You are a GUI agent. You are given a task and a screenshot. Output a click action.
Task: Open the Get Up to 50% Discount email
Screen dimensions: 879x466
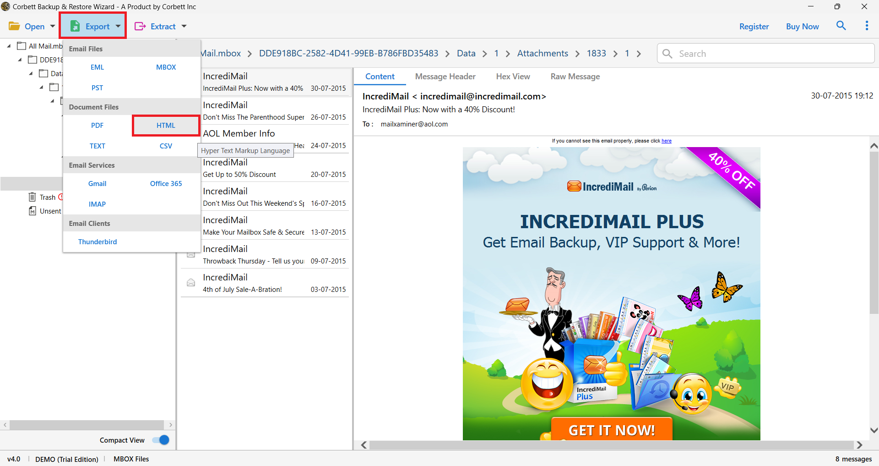(274, 168)
